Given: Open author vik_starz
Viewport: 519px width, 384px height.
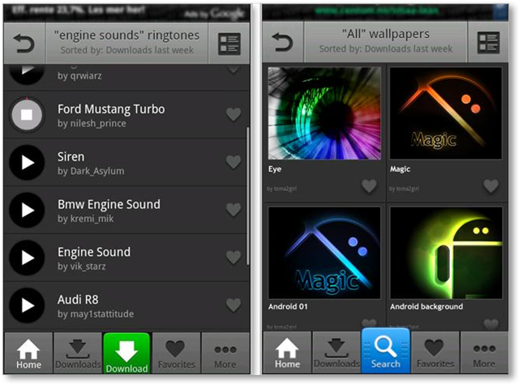Looking at the screenshot, I should pyautogui.click(x=82, y=267).
